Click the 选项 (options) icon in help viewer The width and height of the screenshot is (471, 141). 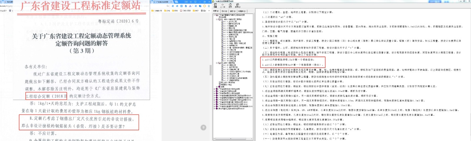point(238,6)
